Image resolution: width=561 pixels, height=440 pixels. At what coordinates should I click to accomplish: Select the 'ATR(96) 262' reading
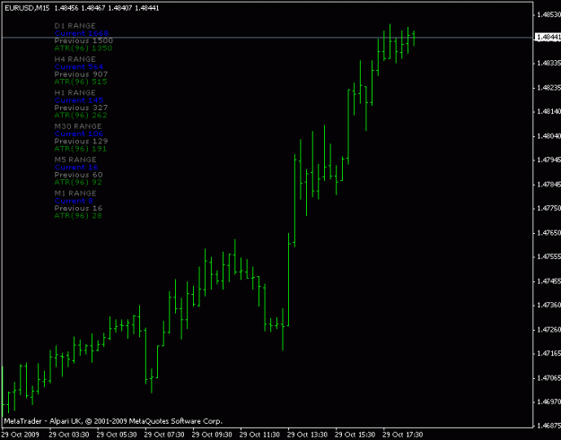pos(81,116)
